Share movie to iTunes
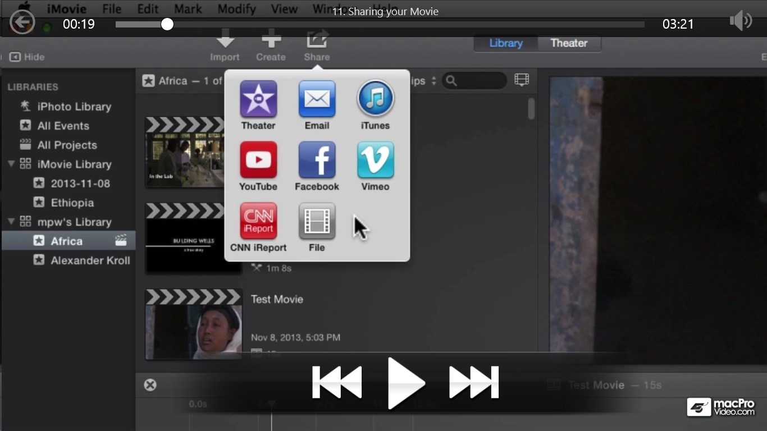 [375, 105]
